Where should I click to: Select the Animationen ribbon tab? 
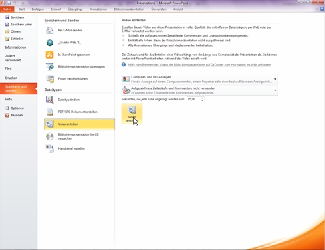coord(98,9)
